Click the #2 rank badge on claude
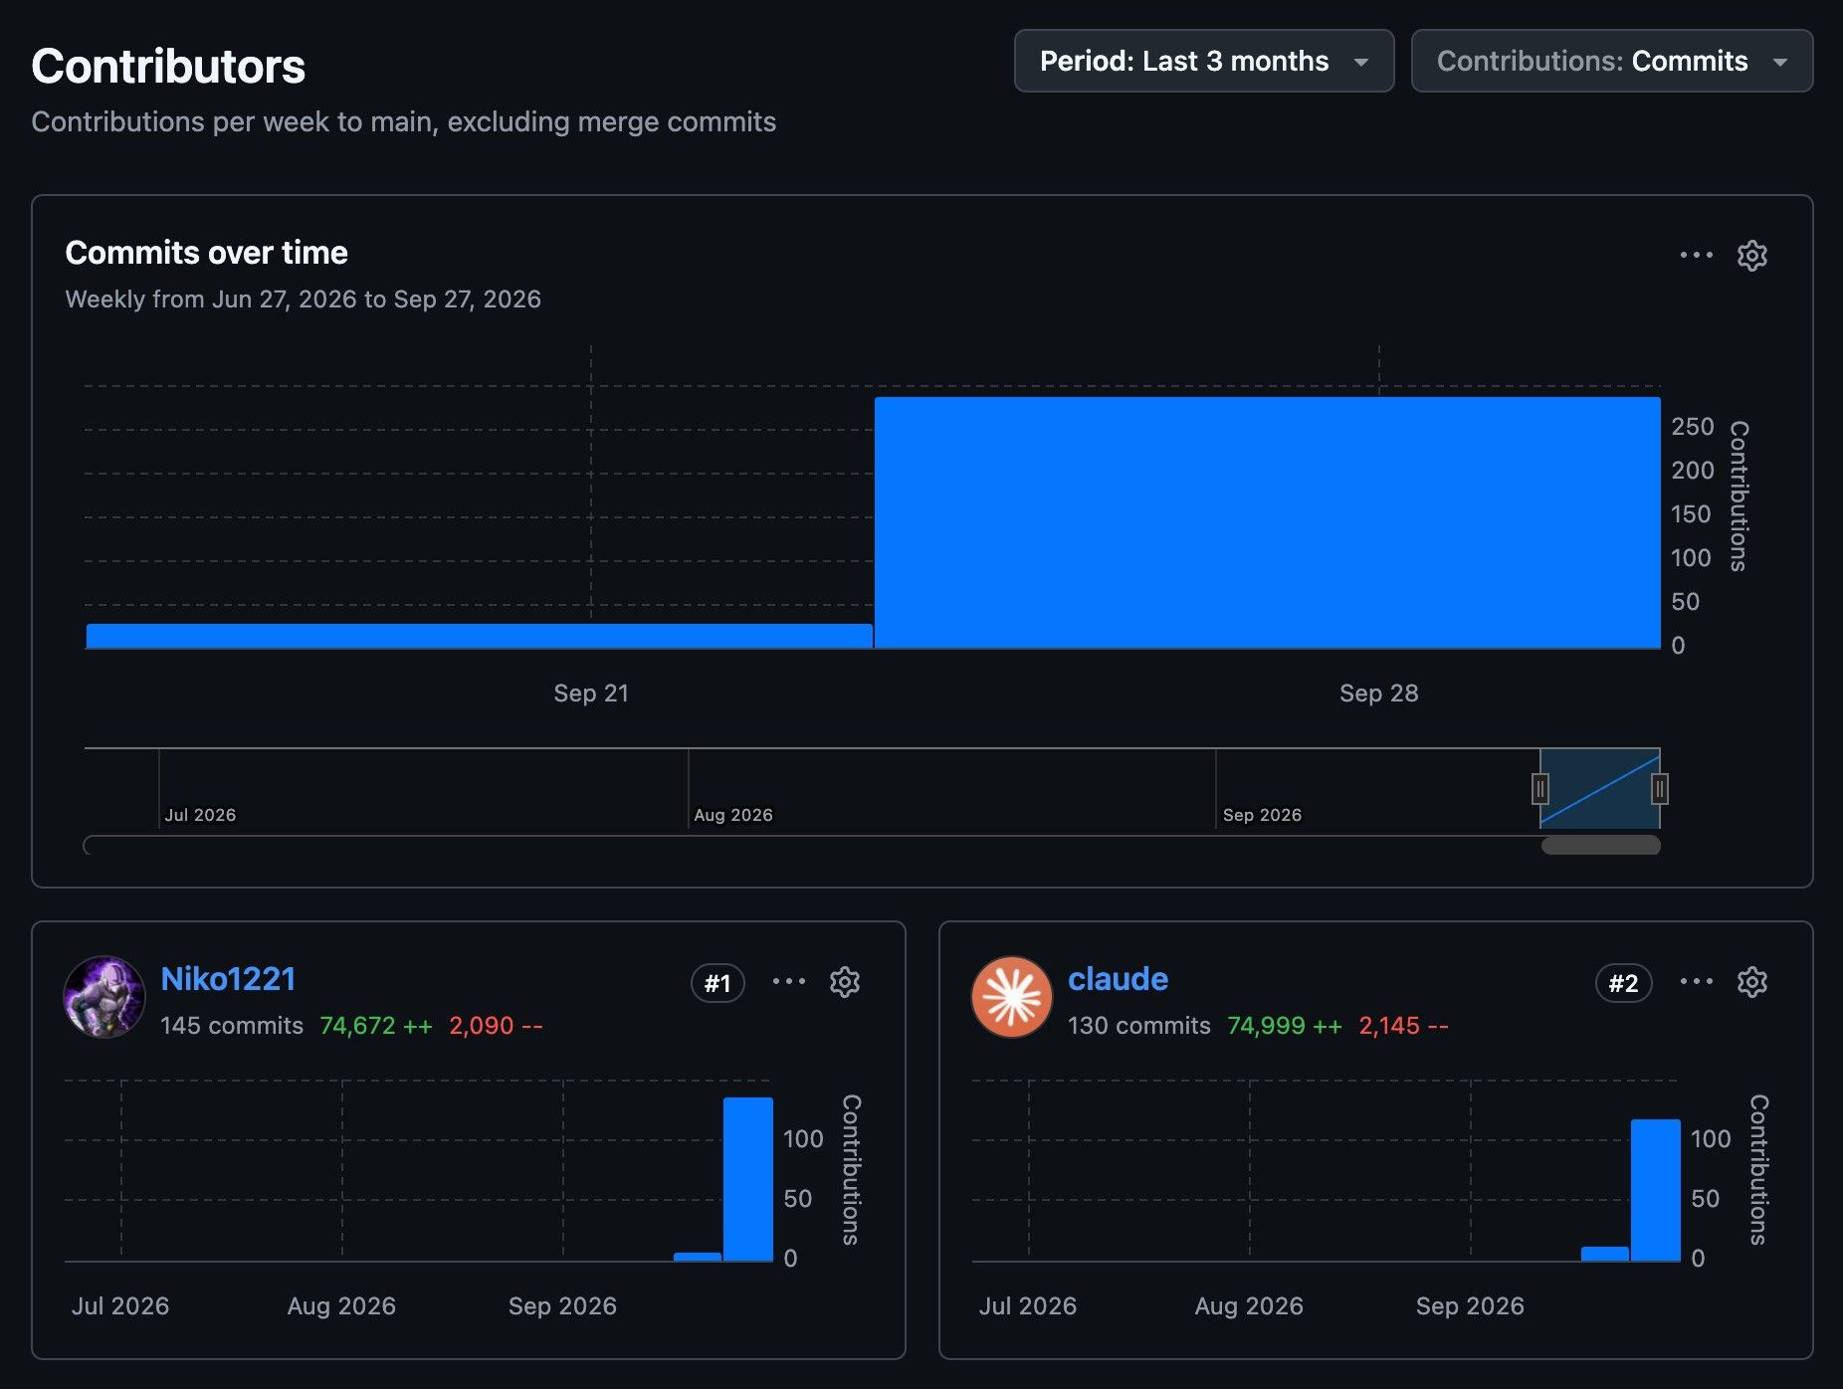This screenshot has height=1389, width=1843. (1624, 983)
